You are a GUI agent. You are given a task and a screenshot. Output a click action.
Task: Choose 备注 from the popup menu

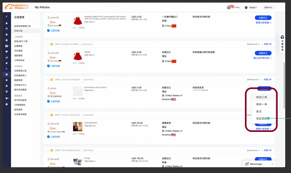point(259,111)
